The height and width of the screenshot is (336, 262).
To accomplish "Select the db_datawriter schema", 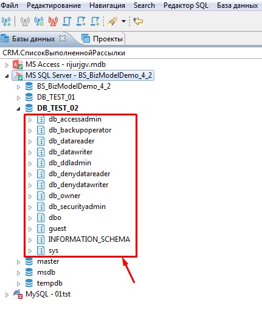I will tap(71, 152).
